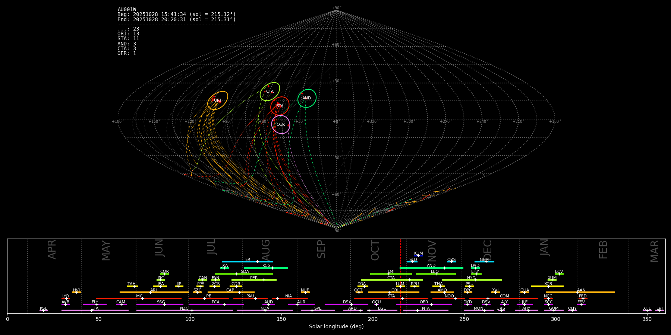Viewport: 671px width, 335px height.
Task: Click the OCT month label
Action: click(375, 250)
